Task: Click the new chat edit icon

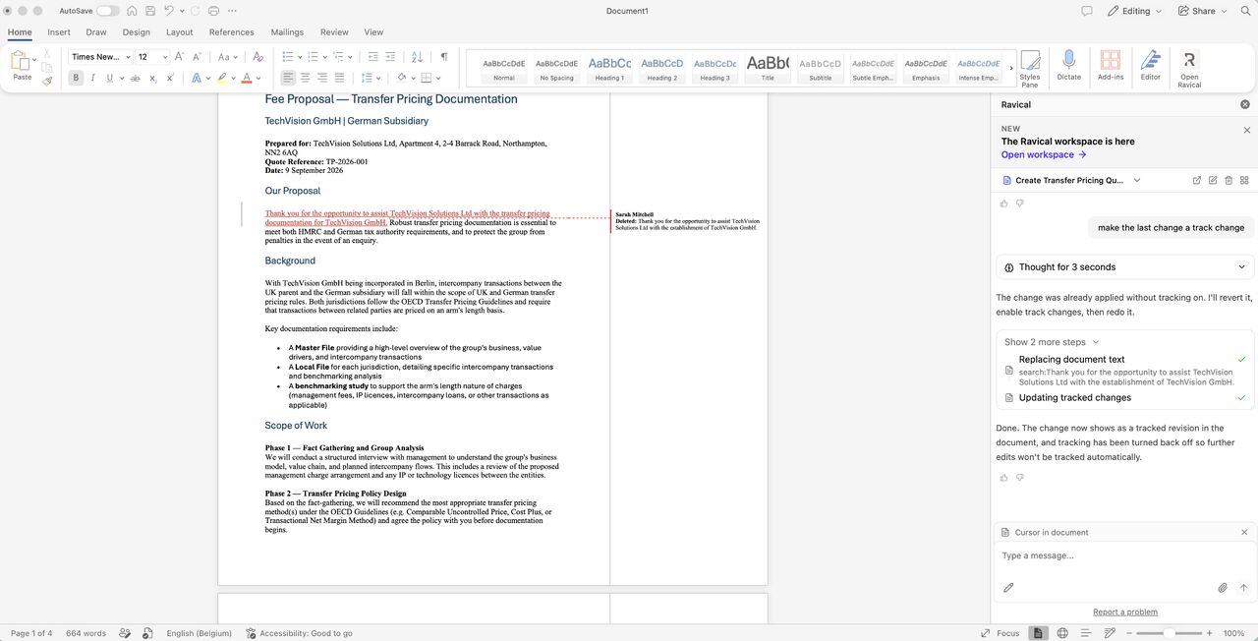Action: pyautogui.click(x=1213, y=180)
